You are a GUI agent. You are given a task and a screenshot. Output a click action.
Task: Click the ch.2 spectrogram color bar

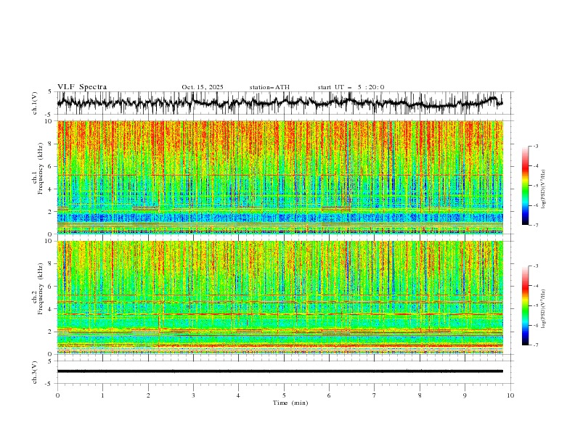coord(525,305)
